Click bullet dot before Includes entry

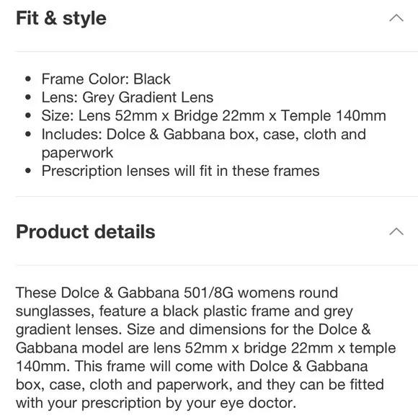(x=28, y=134)
